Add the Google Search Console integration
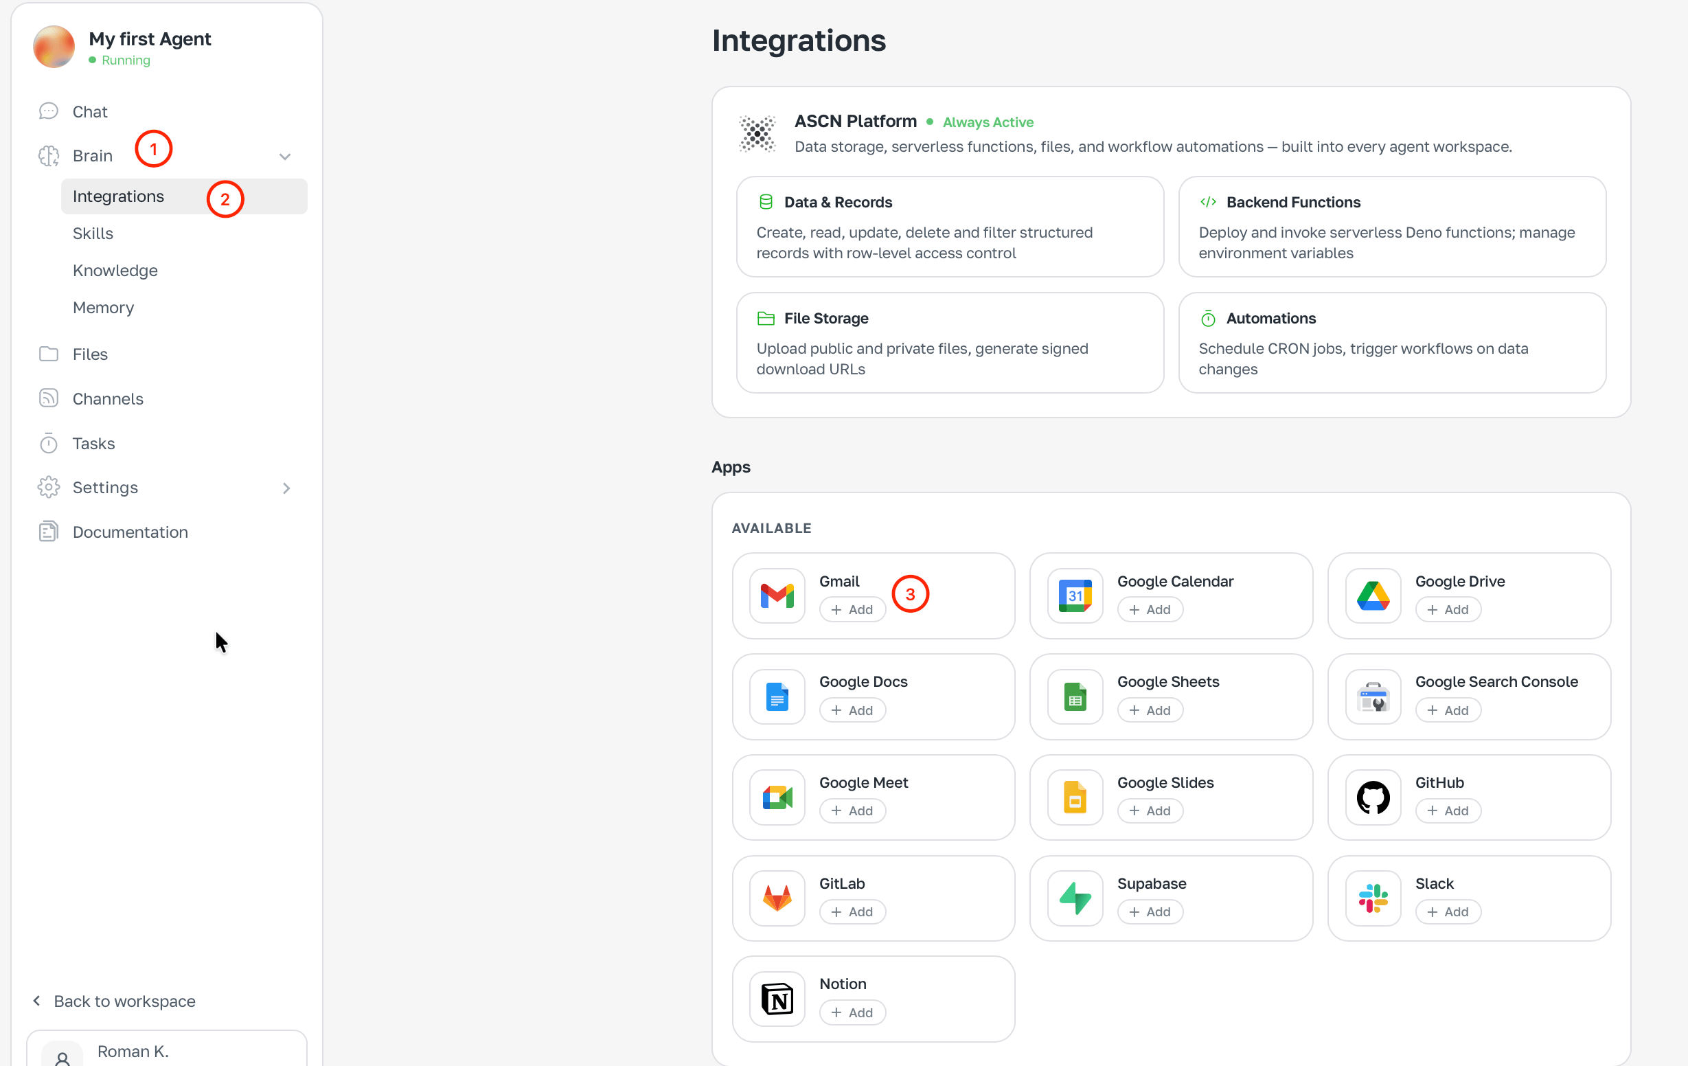The width and height of the screenshot is (1688, 1066). [1448, 710]
